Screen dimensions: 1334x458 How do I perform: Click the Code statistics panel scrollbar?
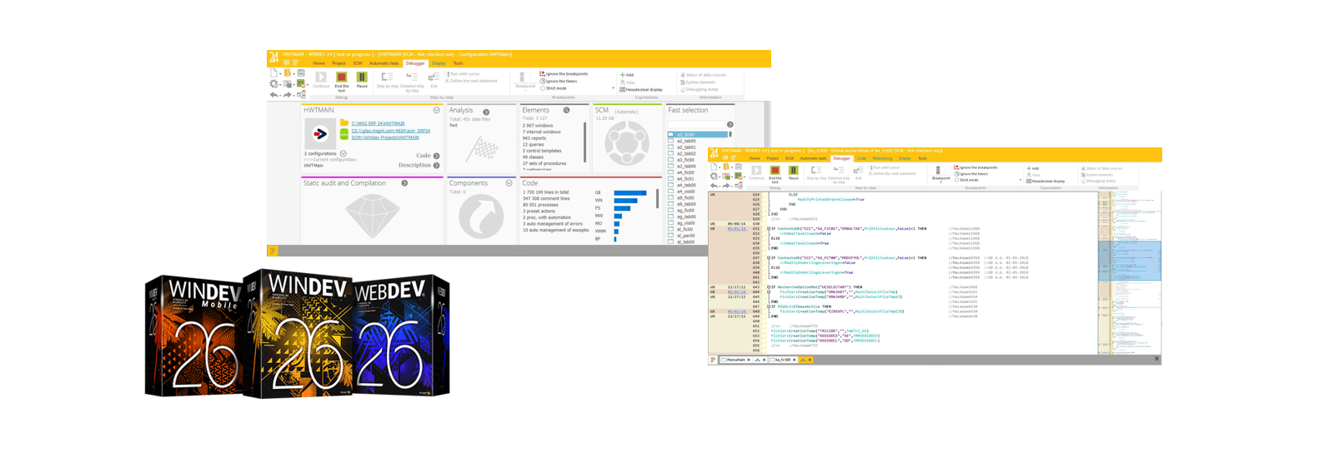tap(657, 199)
